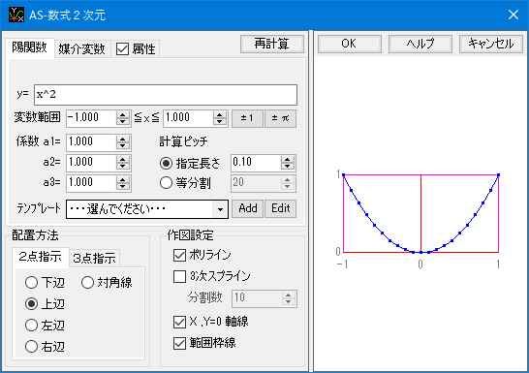Enable the 3次スプライン checkbox
Viewport: 529px width, 373px height.
[179, 276]
